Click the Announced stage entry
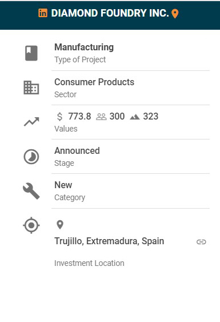 (77, 150)
